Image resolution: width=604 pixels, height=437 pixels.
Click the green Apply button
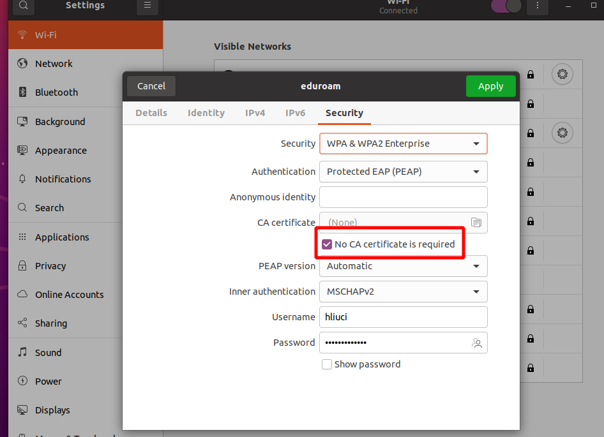491,86
